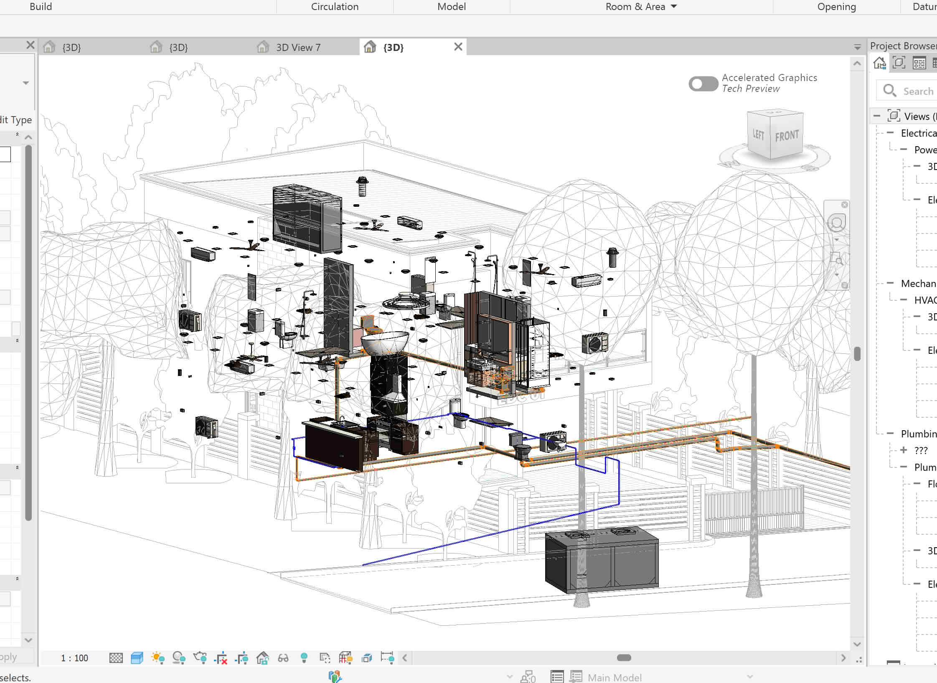Open the Visual Style cube icon

click(137, 658)
